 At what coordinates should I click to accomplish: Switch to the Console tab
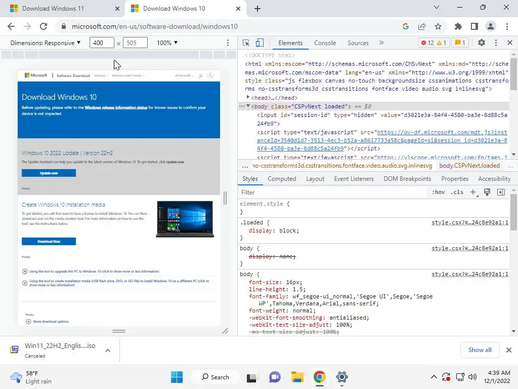point(325,43)
